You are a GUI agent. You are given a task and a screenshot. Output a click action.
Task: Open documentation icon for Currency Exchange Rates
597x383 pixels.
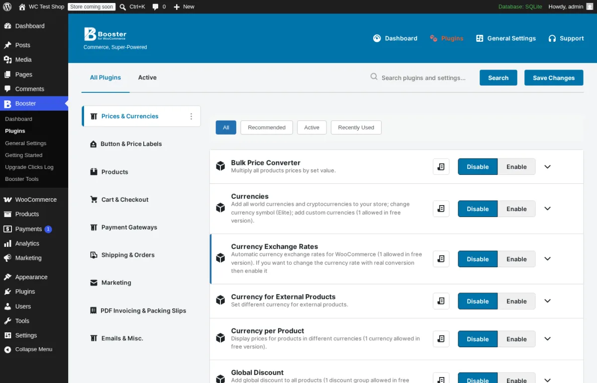point(441,259)
